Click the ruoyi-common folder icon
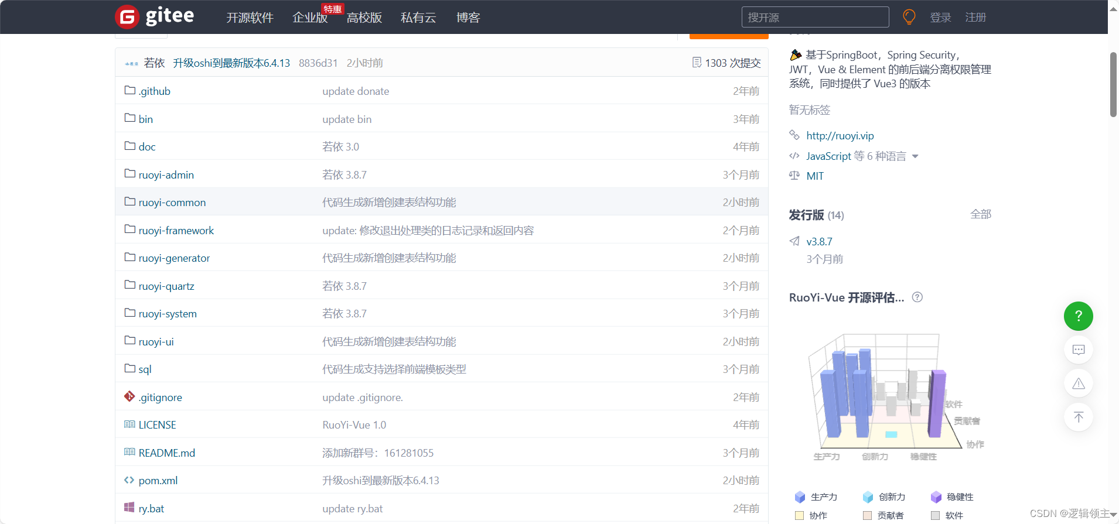The height and width of the screenshot is (524, 1119). (129, 201)
